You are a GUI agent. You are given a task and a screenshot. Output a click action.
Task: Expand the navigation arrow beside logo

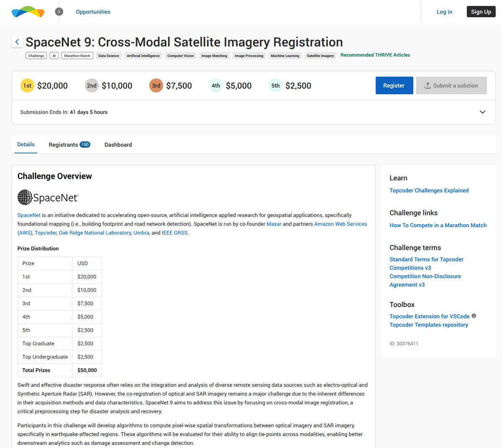pyautogui.click(x=59, y=12)
